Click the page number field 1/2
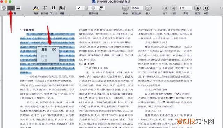Image resolution: width=223 pixels, height=128 pixels. [x=185, y=8]
